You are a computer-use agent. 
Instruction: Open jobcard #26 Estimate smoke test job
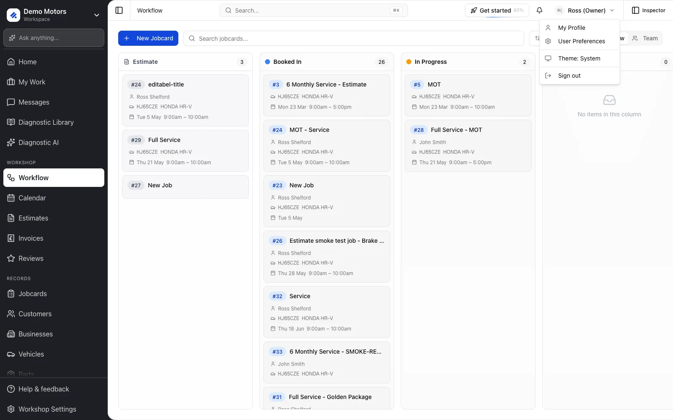coord(327,257)
